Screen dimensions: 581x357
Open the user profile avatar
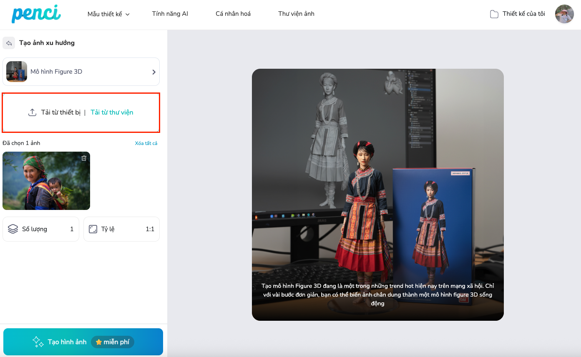564,14
